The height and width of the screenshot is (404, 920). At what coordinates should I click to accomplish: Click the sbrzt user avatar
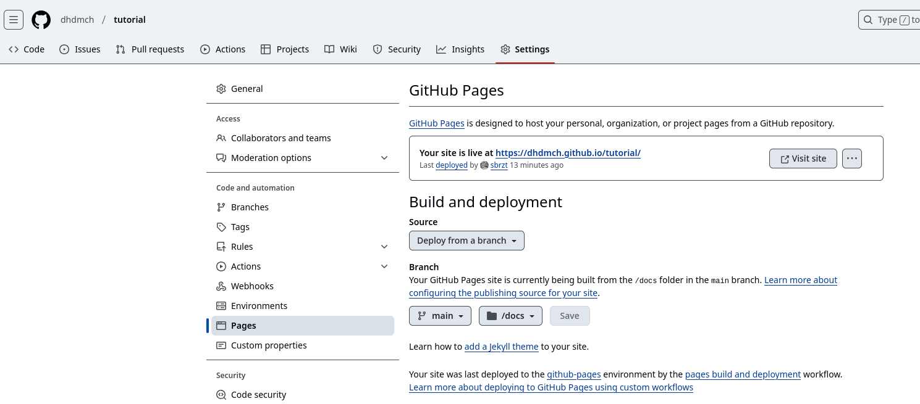pyautogui.click(x=484, y=165)
